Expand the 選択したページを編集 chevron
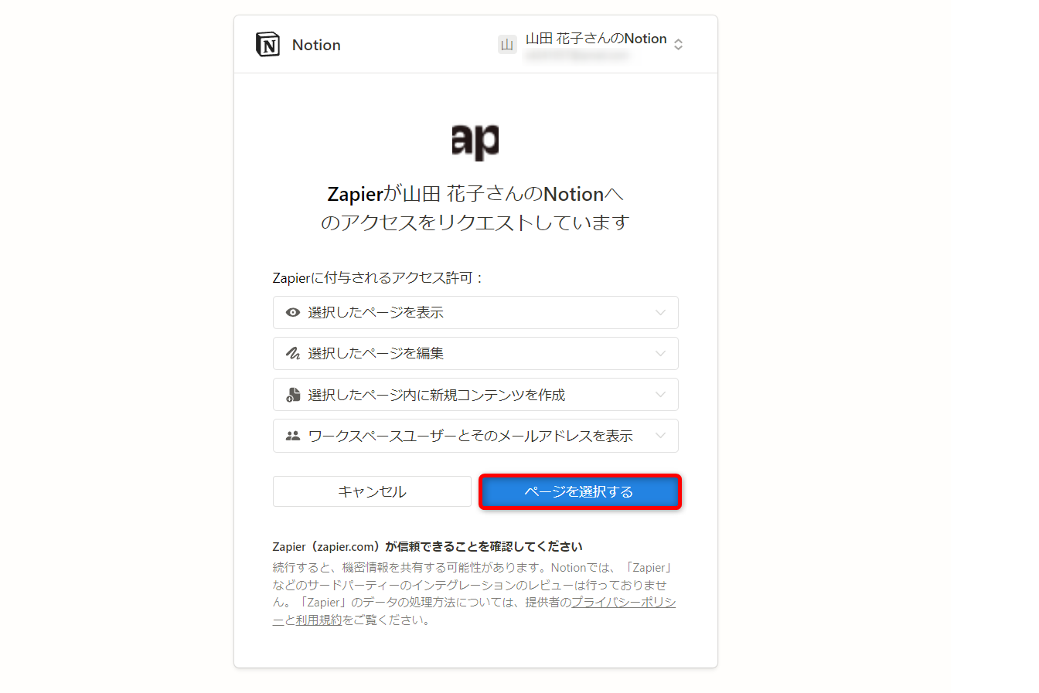 pos(660,354)
